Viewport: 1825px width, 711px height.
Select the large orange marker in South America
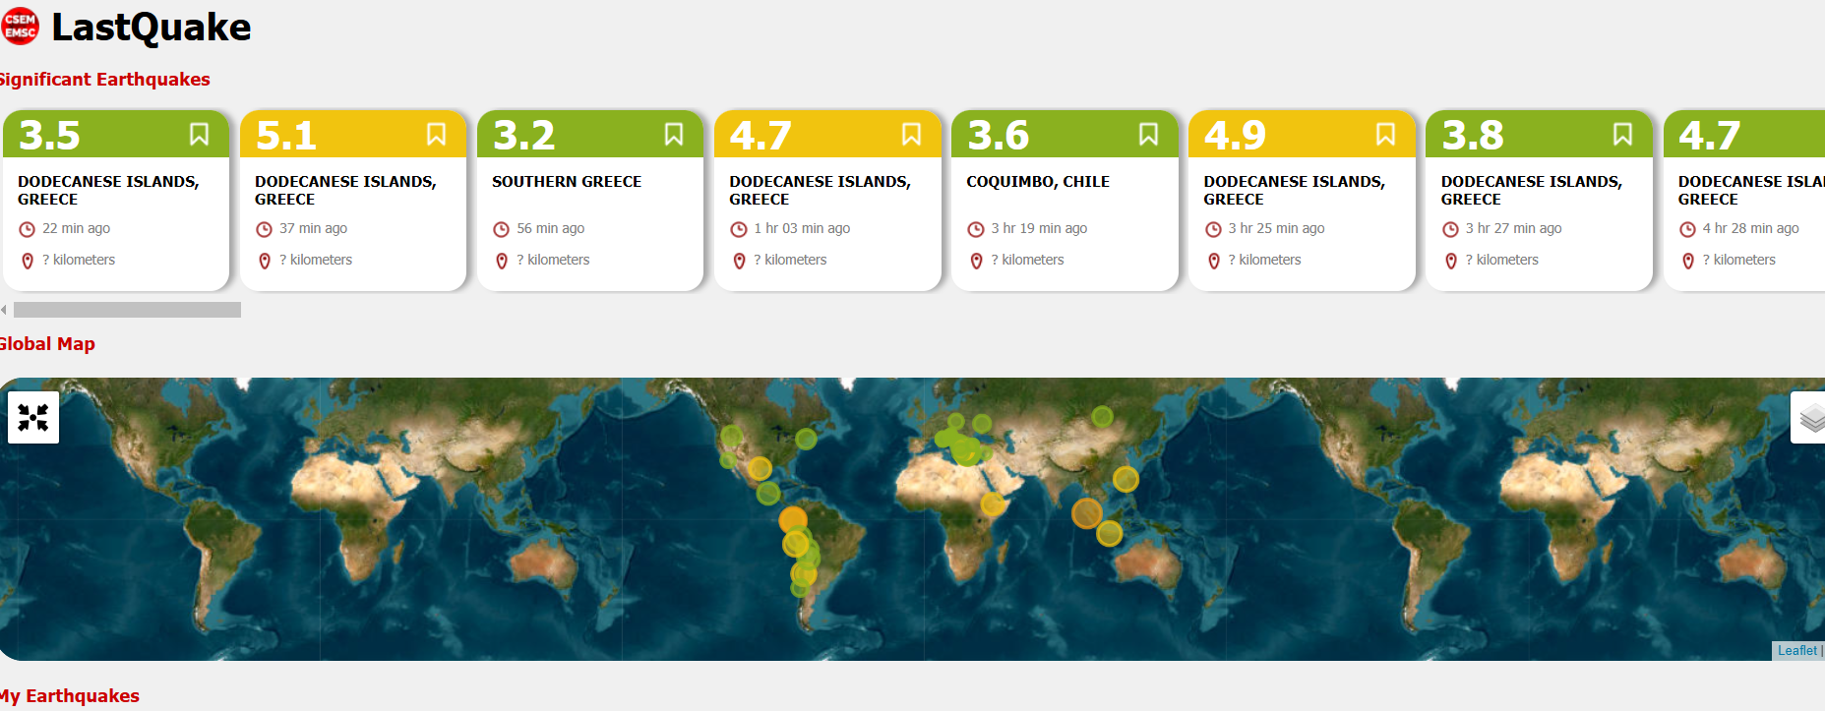tap(793, 519)
